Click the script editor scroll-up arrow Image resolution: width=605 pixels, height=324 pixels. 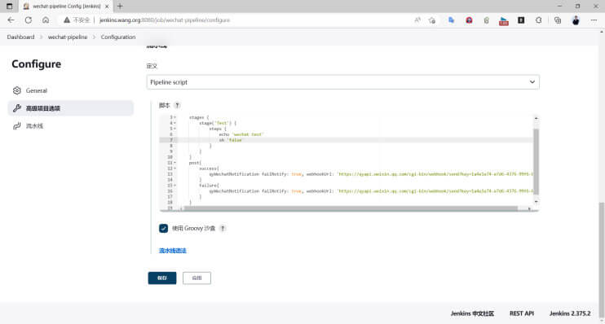click(536, 118)
